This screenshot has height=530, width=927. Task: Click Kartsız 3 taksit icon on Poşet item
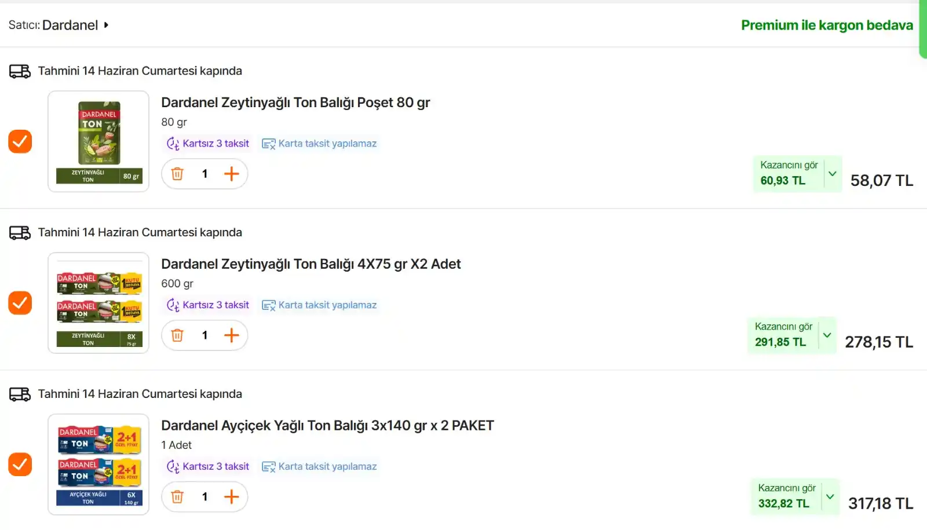pyautogui.click(x=173, y=144)
